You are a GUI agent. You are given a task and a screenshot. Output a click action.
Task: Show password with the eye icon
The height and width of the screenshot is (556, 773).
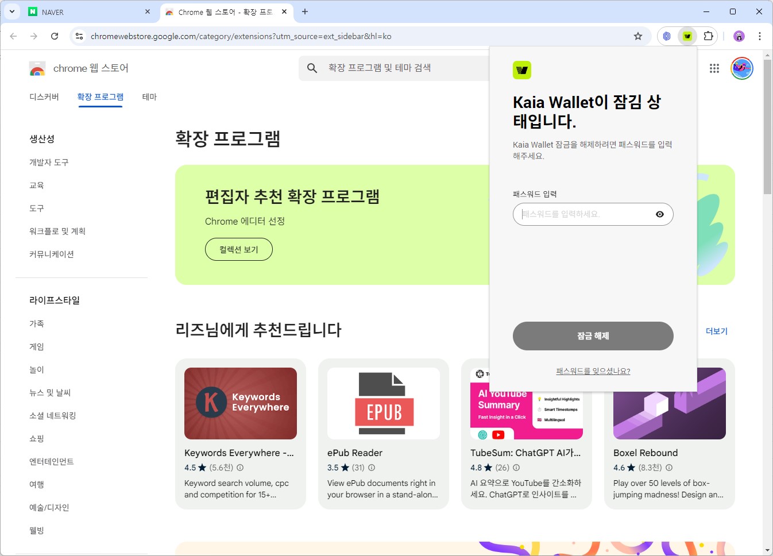coord(660,214)
